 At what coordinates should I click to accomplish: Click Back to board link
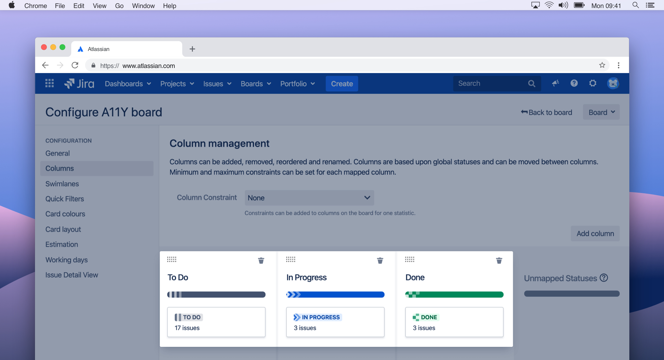point(546,112)
